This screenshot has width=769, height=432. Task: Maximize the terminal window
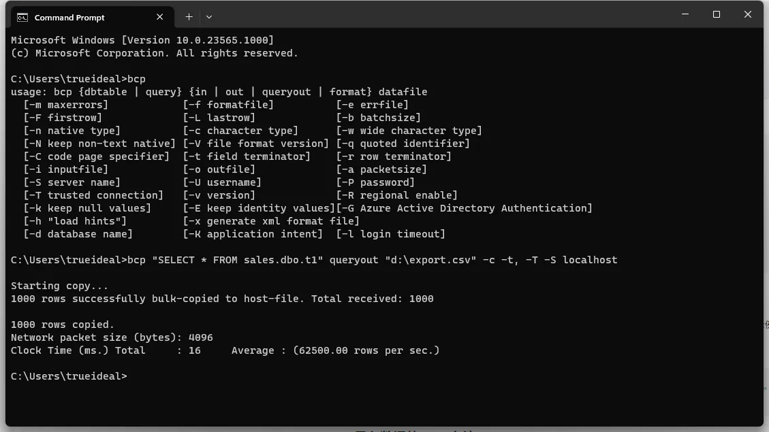(716, 14)
